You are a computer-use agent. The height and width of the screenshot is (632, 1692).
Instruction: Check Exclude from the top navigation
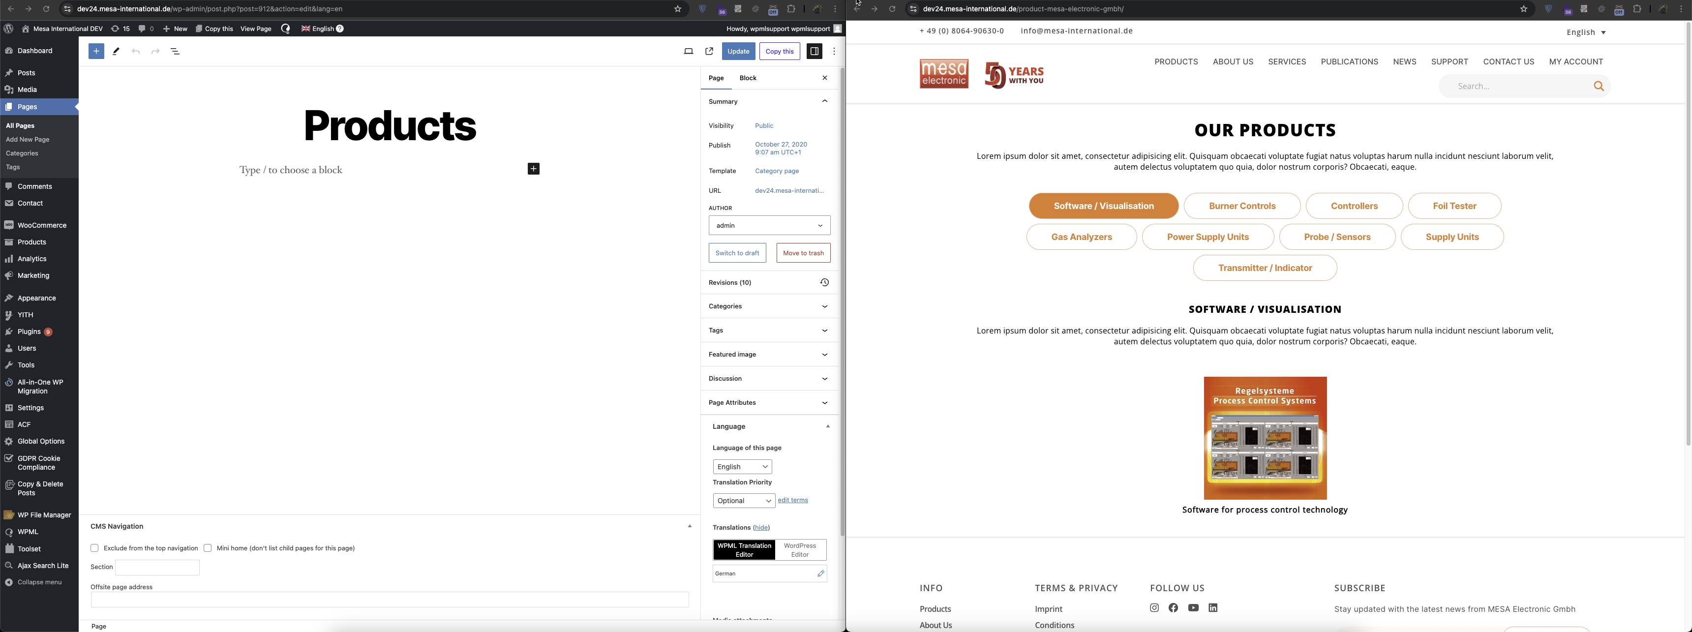[94, 548]
